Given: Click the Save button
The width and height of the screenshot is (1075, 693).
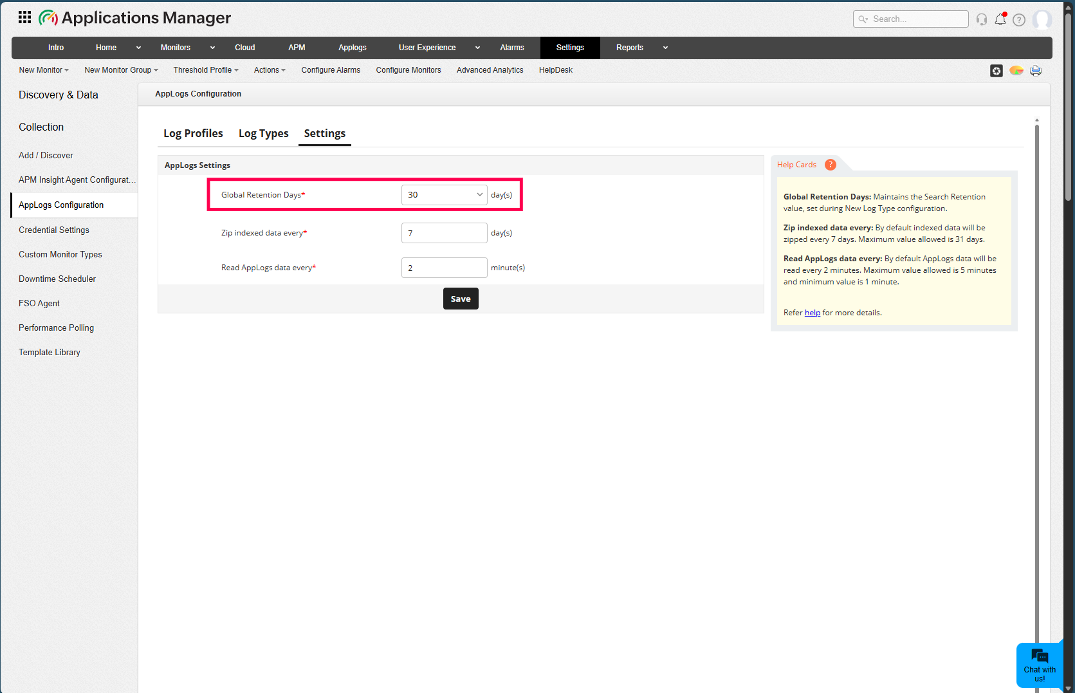Looking at the screenshot, I should [x=461, y=299].
